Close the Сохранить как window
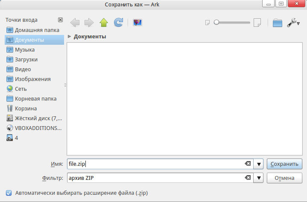The height and width of the screenshot is (202, 307). [x=297, y=3]
